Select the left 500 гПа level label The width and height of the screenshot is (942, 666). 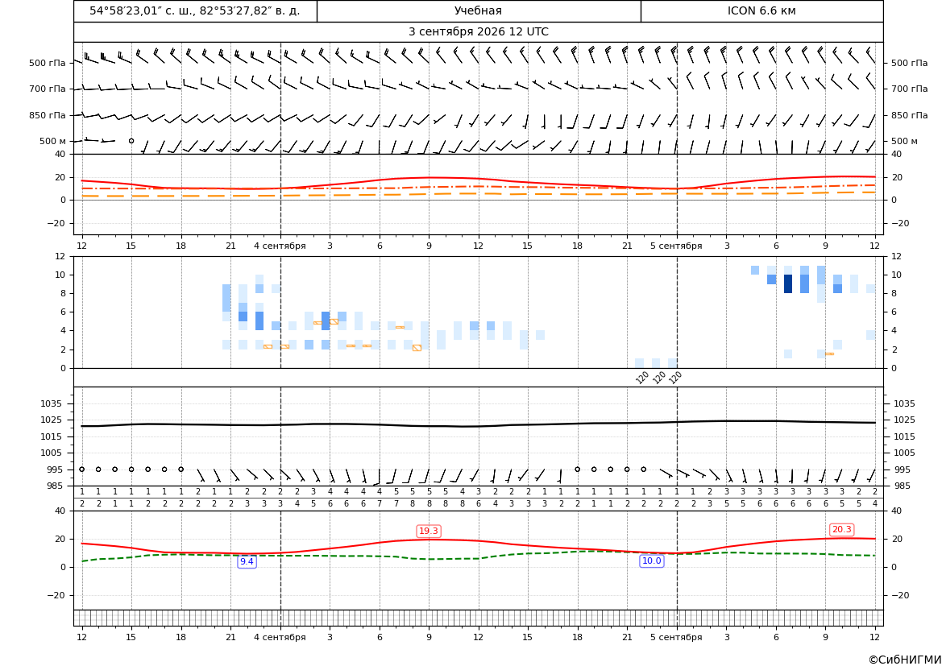coord(48,63)
